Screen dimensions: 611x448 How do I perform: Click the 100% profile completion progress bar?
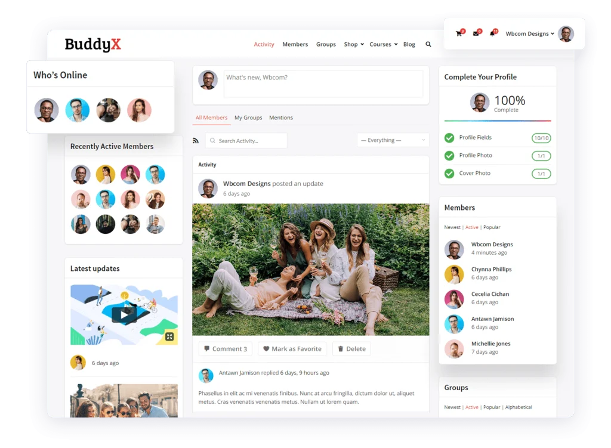coord(498,121)
